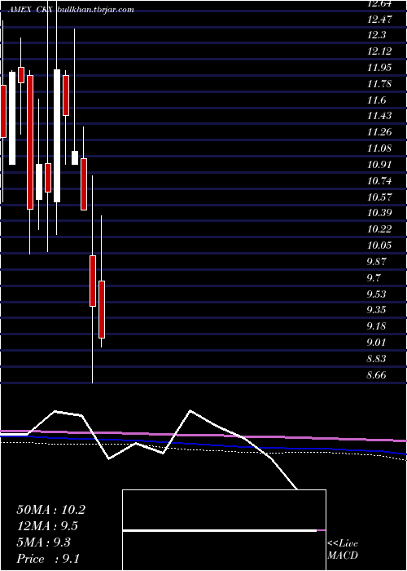Click the '12MA : 9.5' readout
Image resolution: width=407 pixels, height=571 pixels.
tap(47, 526)
